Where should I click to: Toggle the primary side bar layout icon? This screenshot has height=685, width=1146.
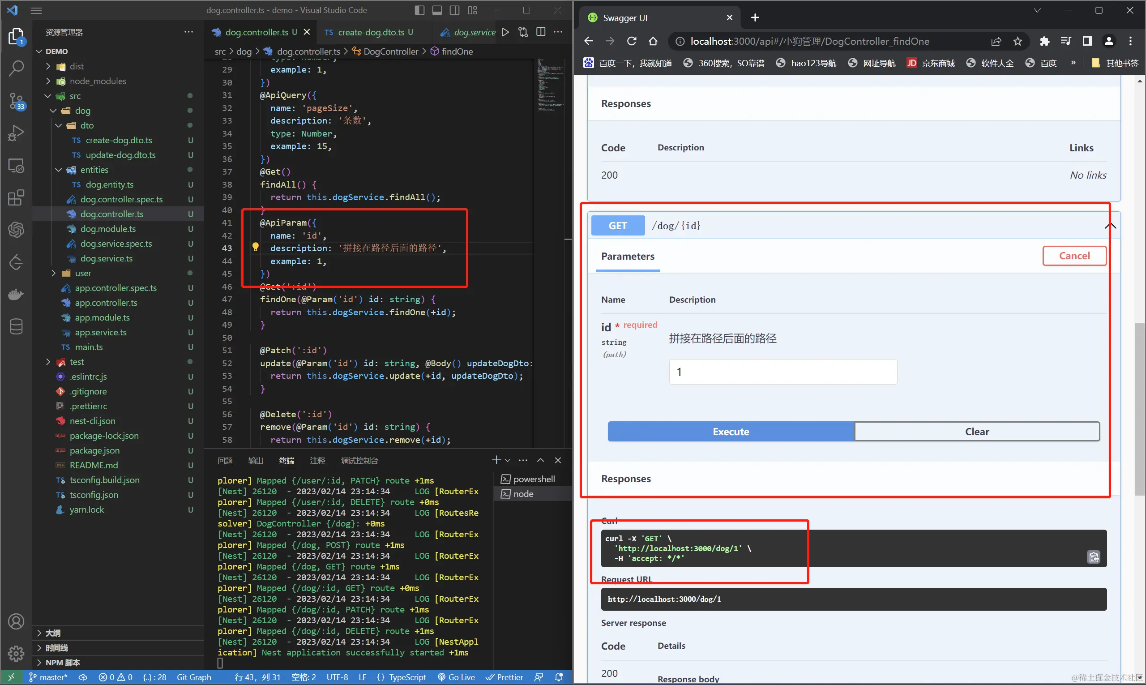coord(419,10)
